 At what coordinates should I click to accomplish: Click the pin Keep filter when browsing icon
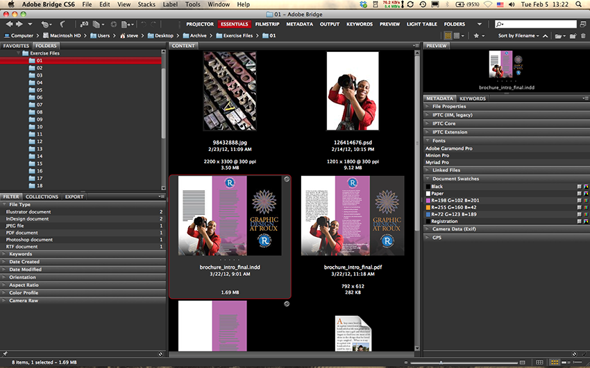click(5, 353)
